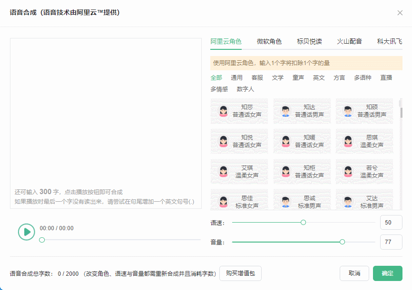Confirm with the green 确定 button
The image size is (412, 290).
[388, 273]
